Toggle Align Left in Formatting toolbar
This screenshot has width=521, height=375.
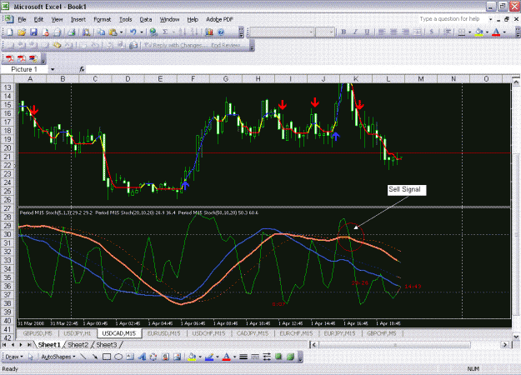(382, 32)
